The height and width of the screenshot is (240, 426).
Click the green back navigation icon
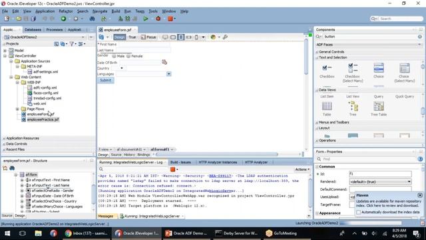pyautogui.click(x=63, y=19)
